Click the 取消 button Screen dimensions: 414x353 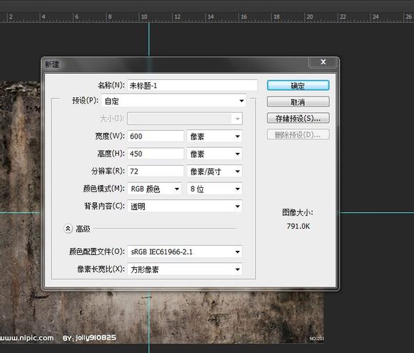(x=298, y=101)
